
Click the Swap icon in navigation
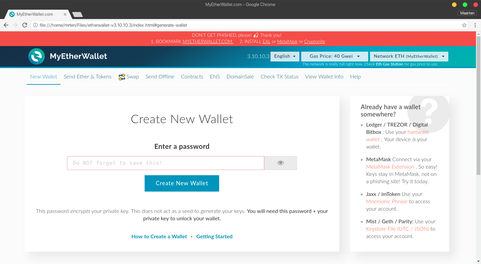(122, 77)
